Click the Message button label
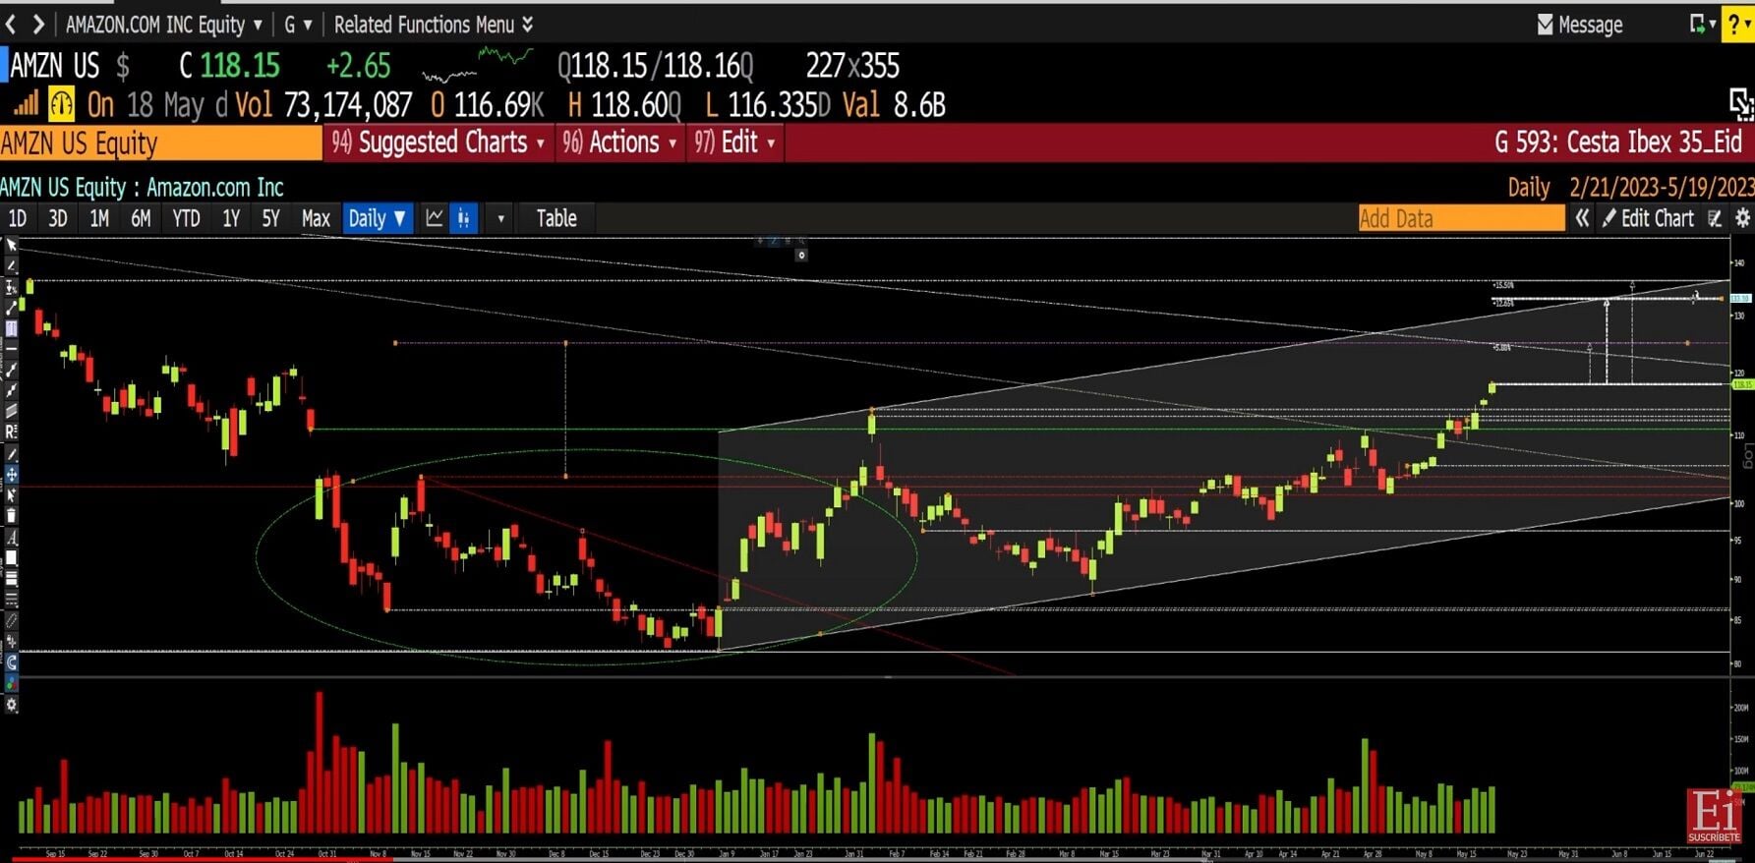The width and height of the screenshot is (1755, 863). coord(1590,25)
